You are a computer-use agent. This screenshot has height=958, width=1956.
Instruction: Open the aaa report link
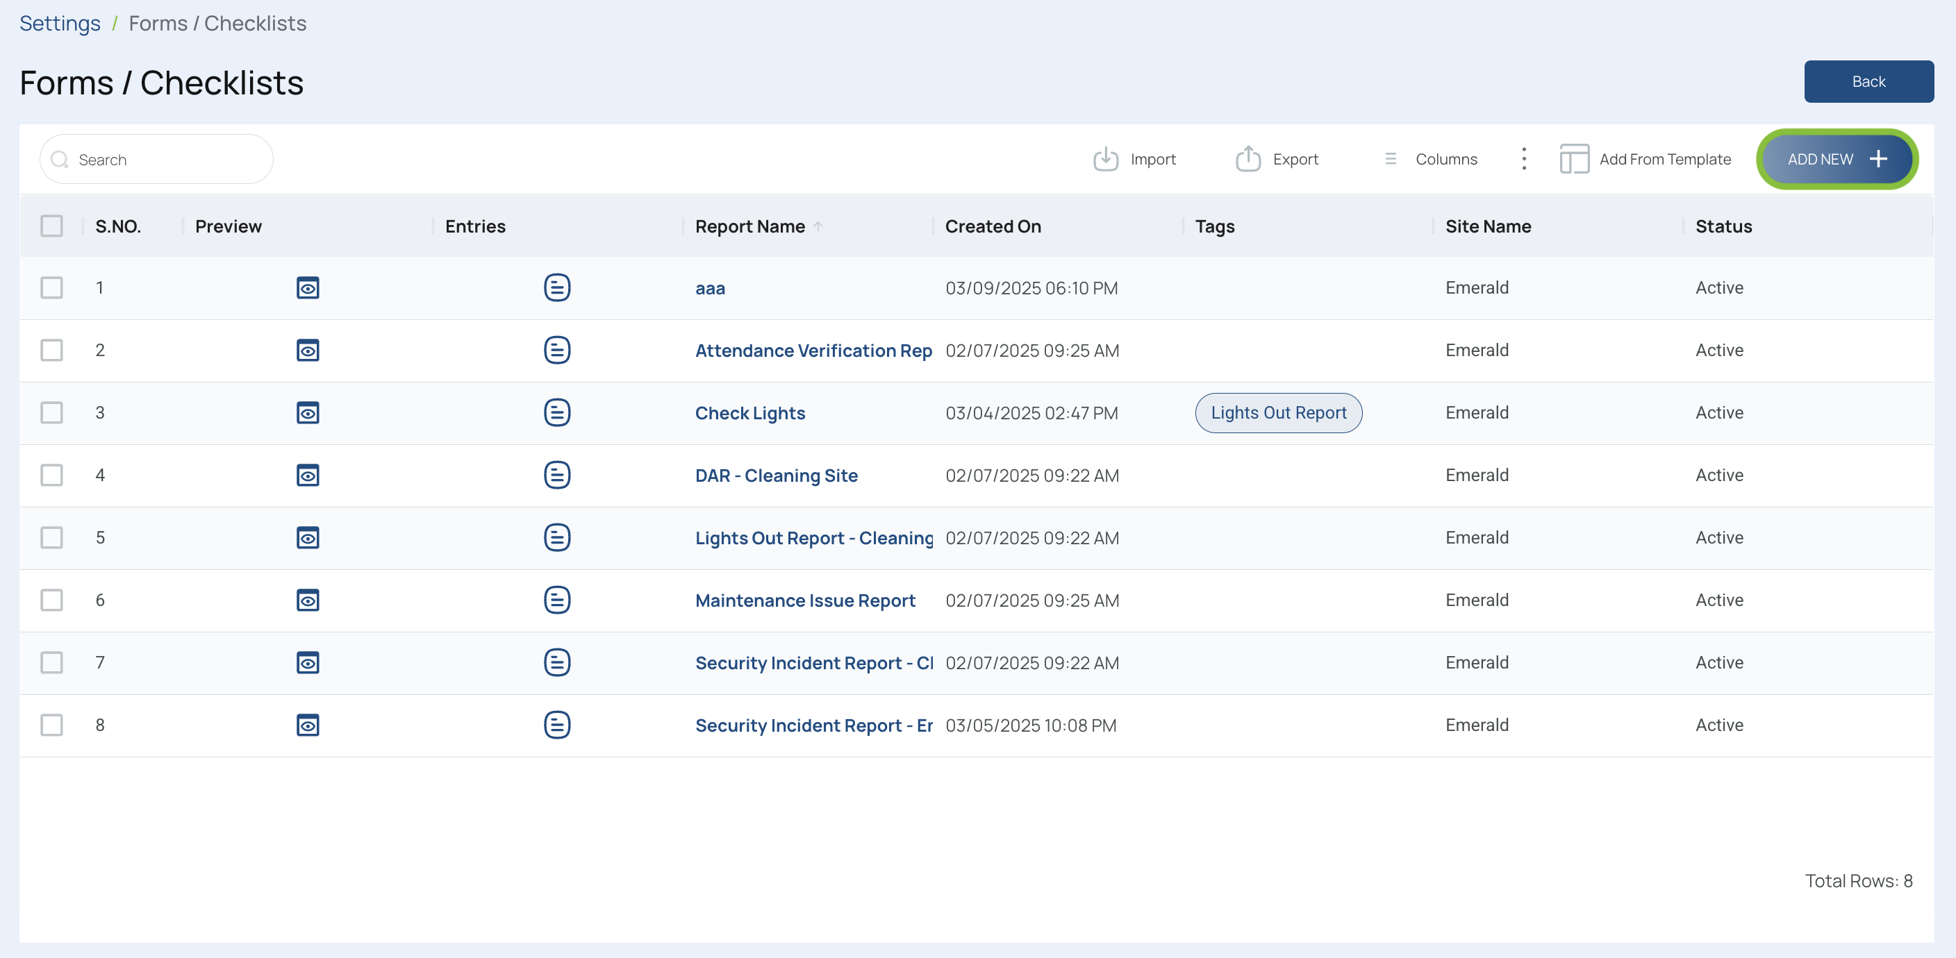(710, 289)
